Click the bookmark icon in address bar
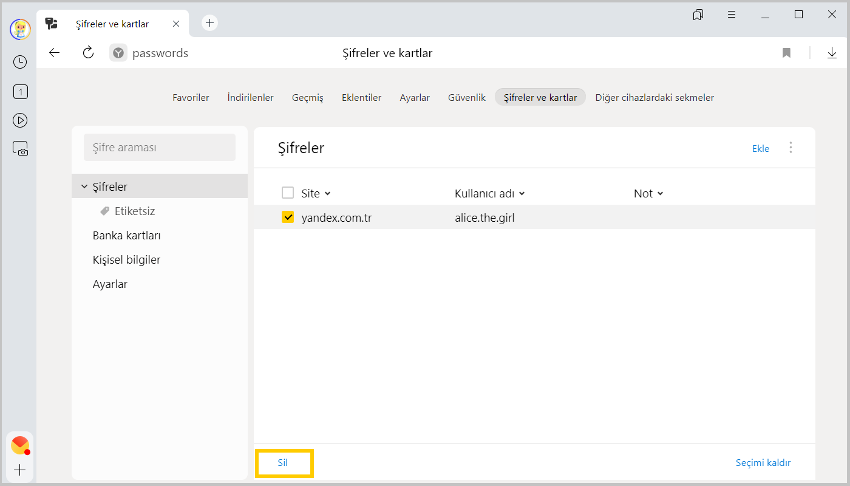Image resolution: width=850 pixels, height=486 pixels. click(786, 53)
